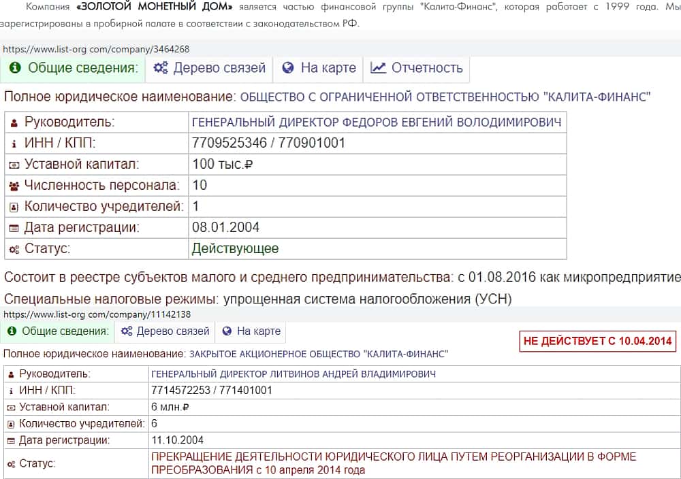This screenshot has width=681, height=479.
Task: Select value '100 тыс.₽'
Action: 223,164
